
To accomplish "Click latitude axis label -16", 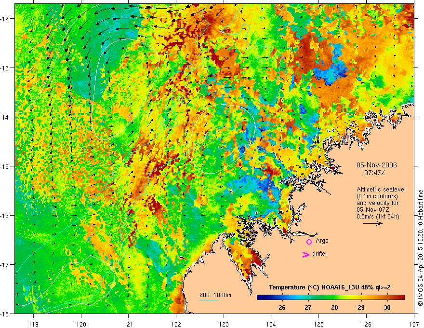I will [5, 216].
